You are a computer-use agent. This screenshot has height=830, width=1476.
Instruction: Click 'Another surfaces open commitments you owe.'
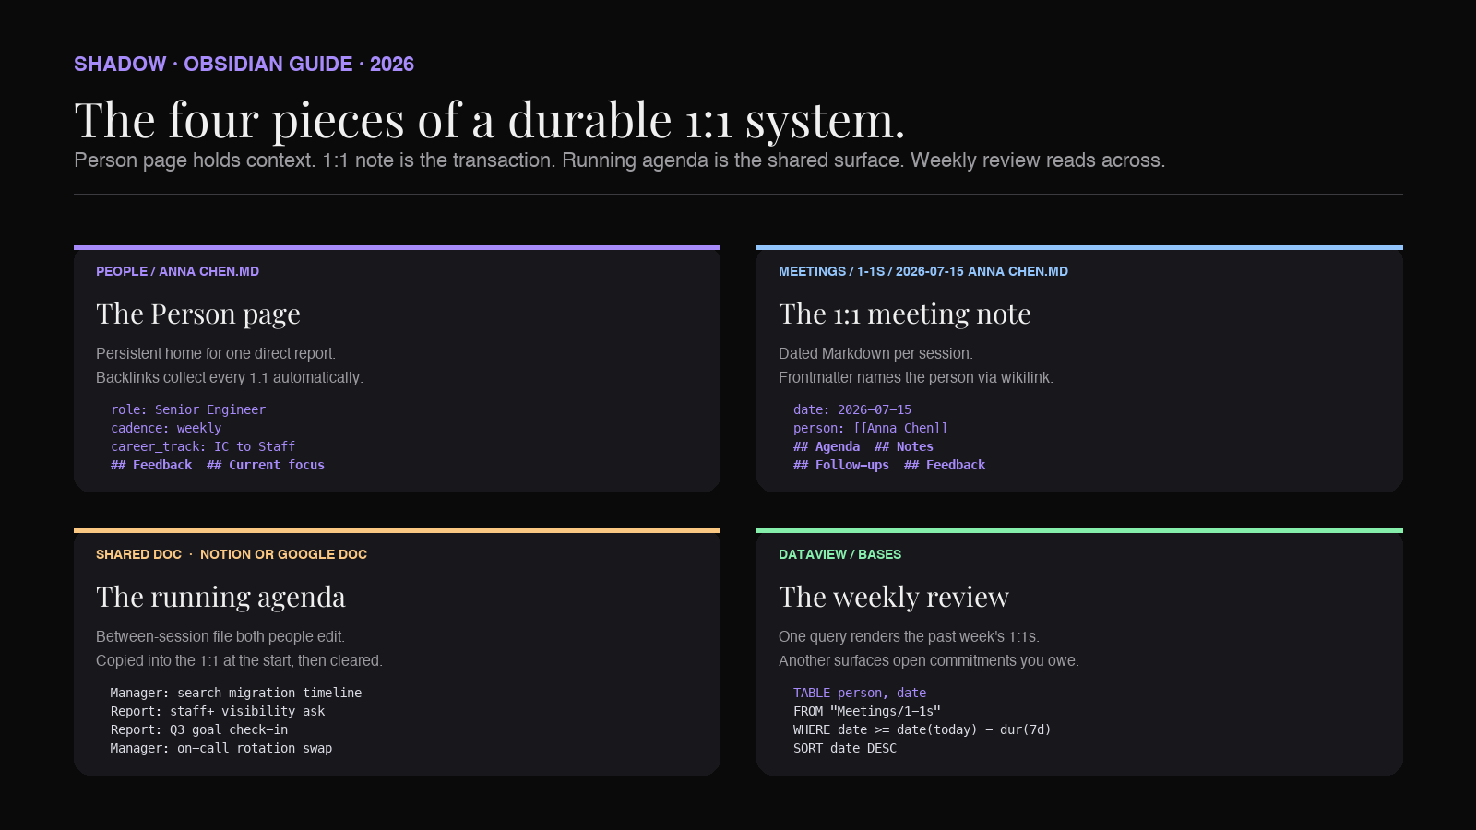coord(929,660)
